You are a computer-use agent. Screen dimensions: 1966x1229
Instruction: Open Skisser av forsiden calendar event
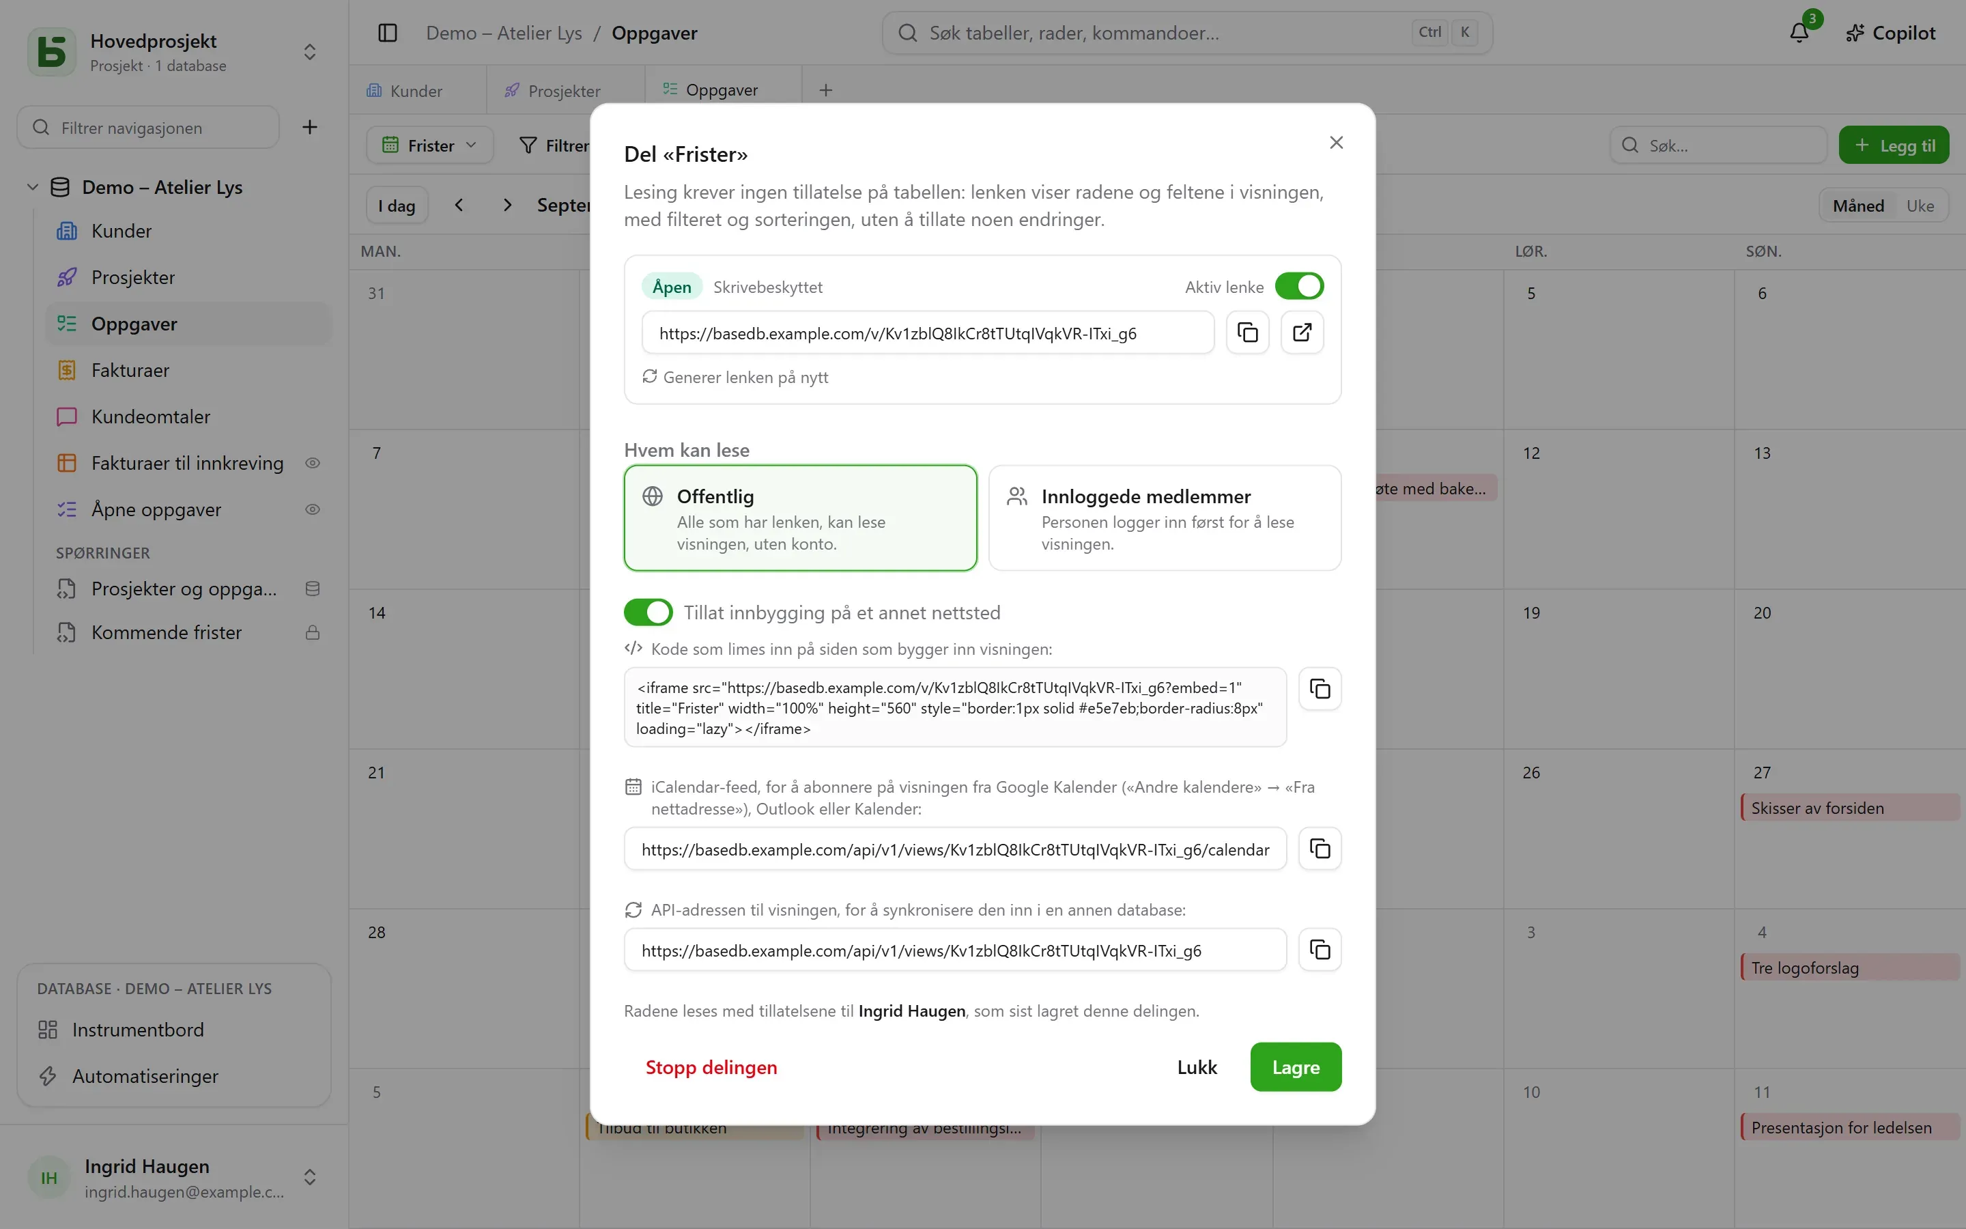point(1850,808)
